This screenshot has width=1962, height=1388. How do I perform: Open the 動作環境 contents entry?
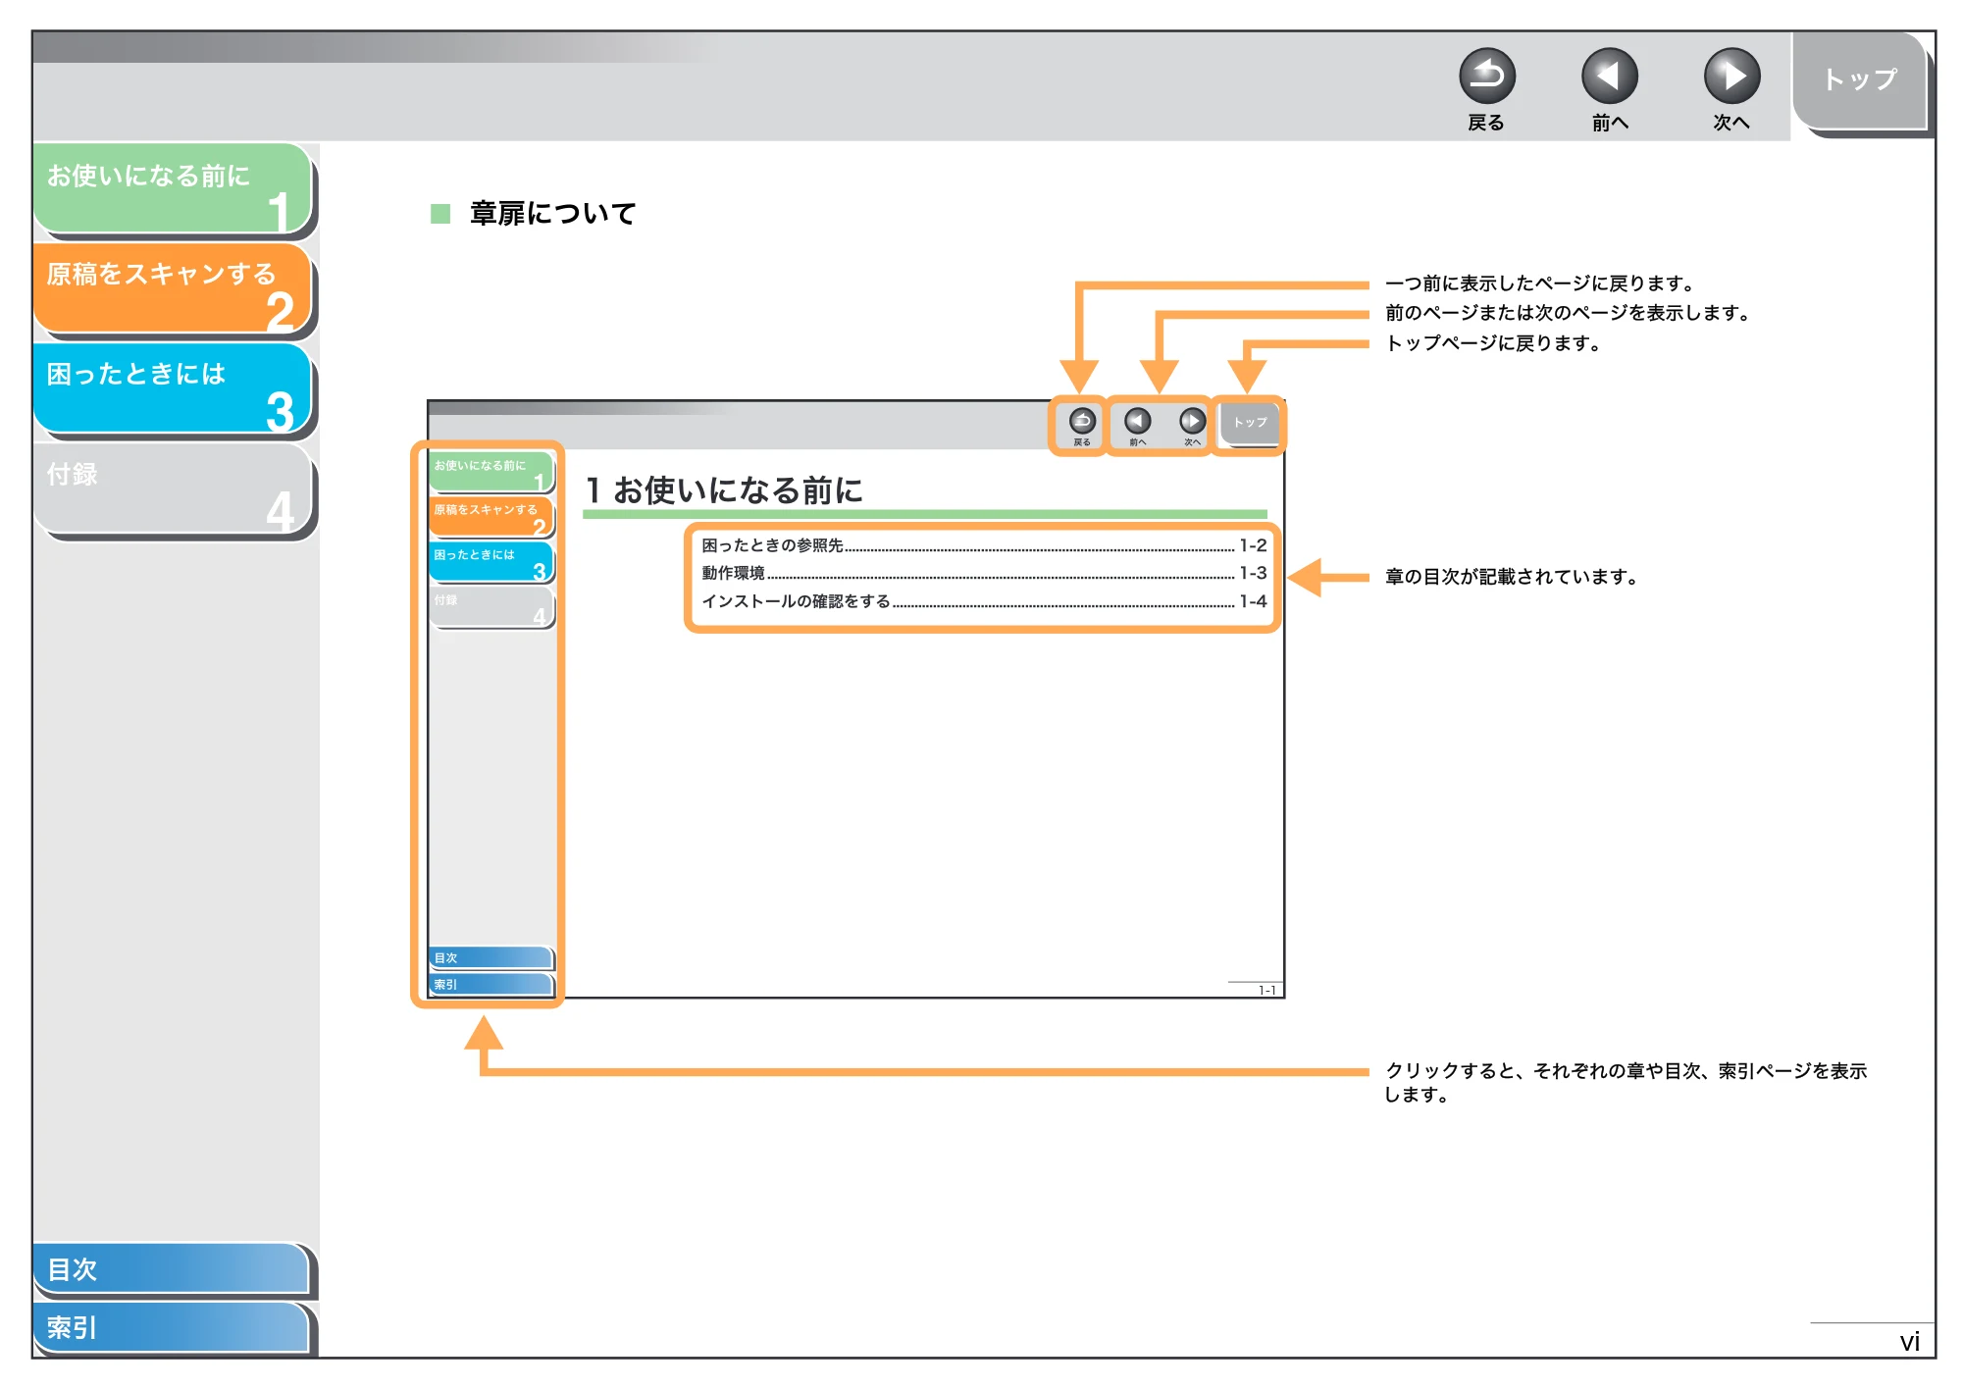coord(983,573)
